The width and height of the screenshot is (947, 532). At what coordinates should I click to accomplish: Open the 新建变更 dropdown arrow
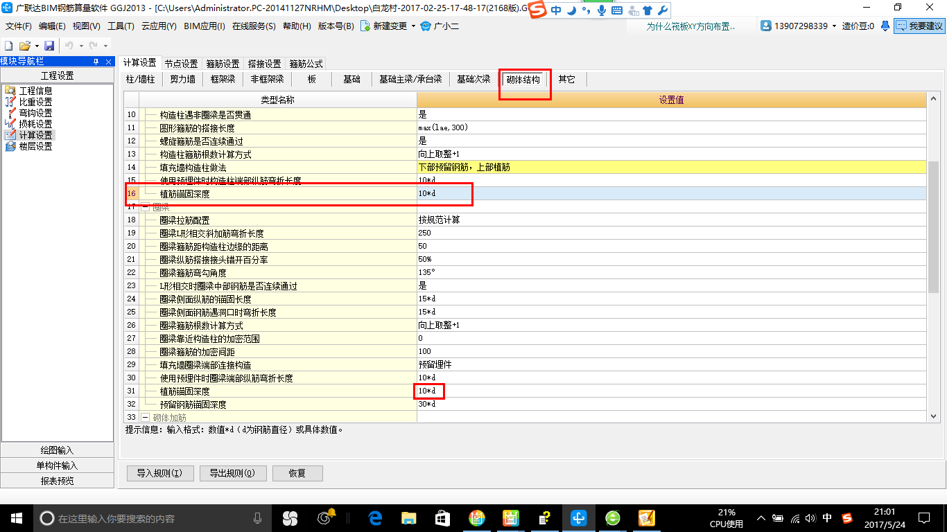[x=413, y=26]
